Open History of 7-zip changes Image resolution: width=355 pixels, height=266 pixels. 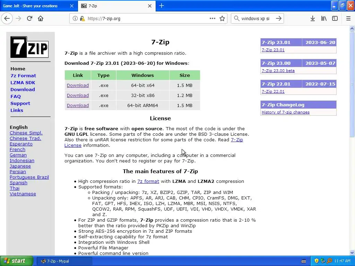pyautogui.click(x=286, y=113)
